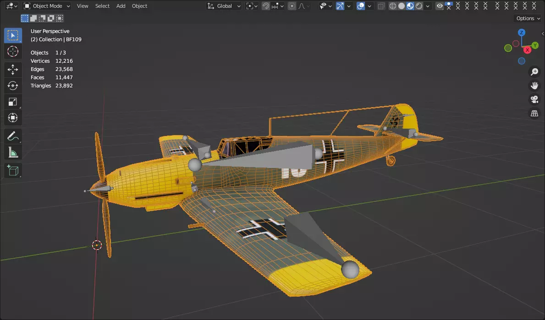Open the proportional editing falloff menu
This screenshot has height=320, width=545.
(x=304, y=6)
